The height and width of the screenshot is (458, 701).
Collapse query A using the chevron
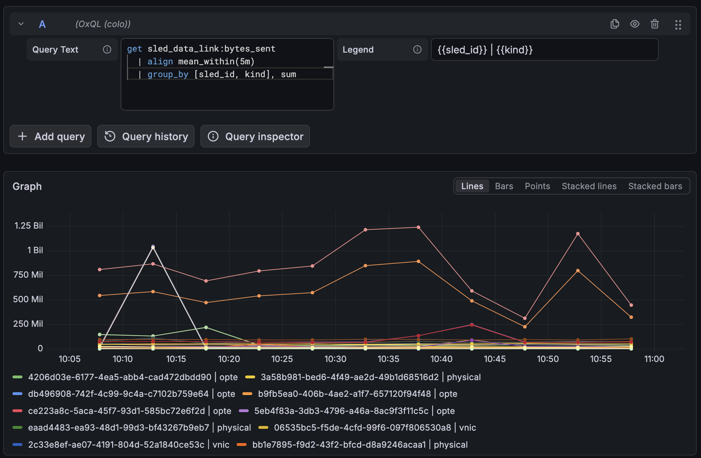[x=20, y=24]
